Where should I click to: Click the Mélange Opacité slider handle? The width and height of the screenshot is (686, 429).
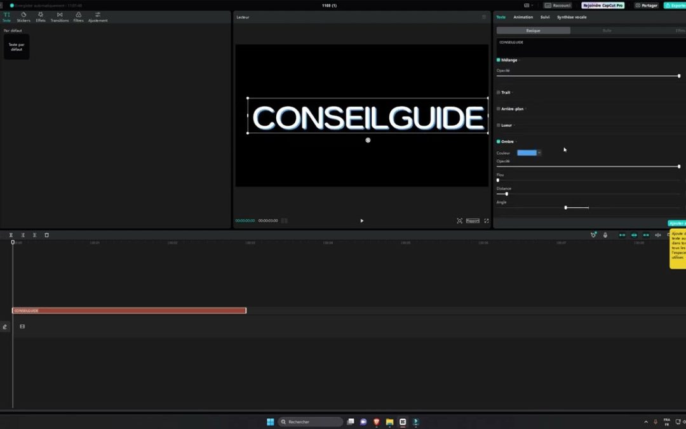pyautogui.click(x=679, y=76)
